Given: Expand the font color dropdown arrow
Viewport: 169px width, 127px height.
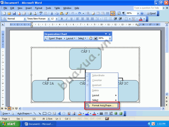Looking at the screenshot, I should 144,19.
